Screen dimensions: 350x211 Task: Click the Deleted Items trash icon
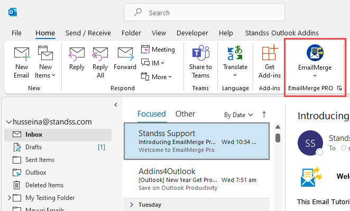(x=17, y=185)
